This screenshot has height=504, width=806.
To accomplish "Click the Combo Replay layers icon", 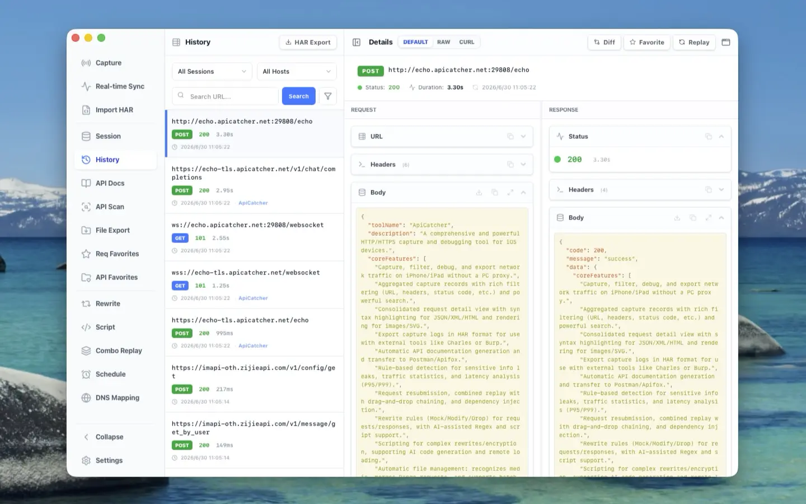I will click(x=86, y=351).
